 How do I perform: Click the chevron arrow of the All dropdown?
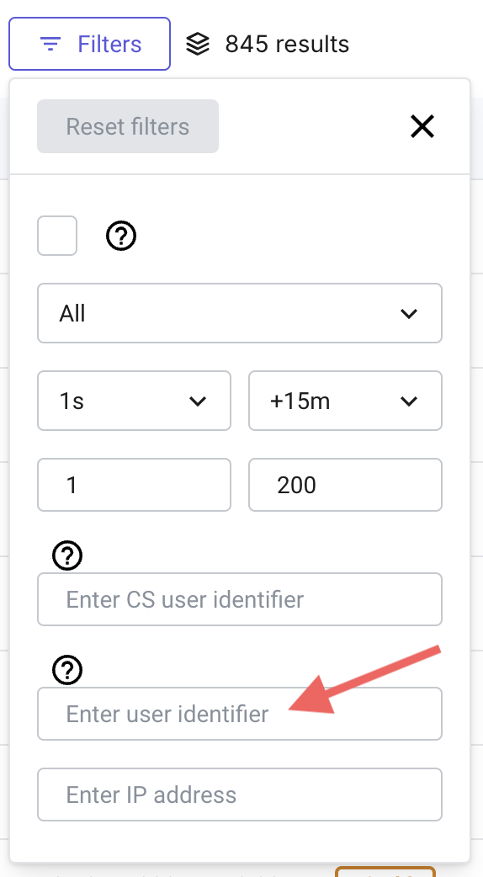click(x=409, y=314)
